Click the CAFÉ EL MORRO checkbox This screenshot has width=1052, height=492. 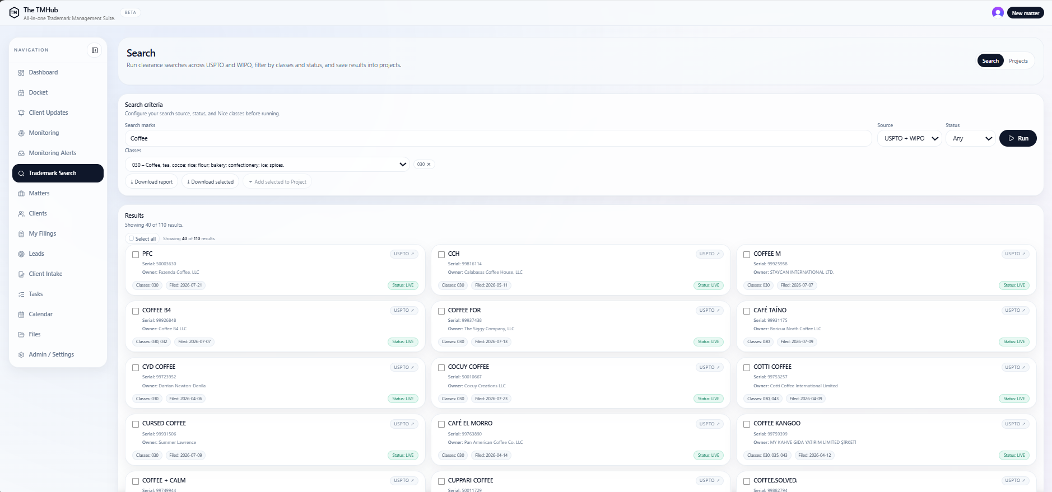(x=441, y=424)
